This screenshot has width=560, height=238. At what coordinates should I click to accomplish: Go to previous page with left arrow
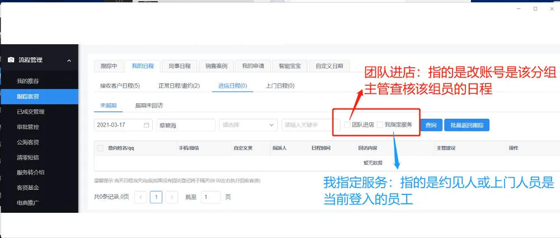[141, 197]
